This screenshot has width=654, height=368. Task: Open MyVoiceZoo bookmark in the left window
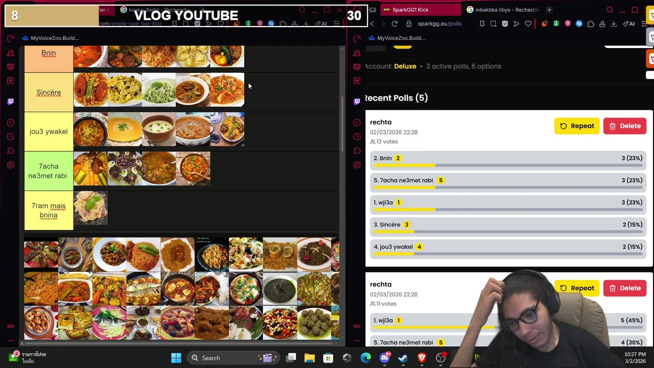click(x=50, y=38)
